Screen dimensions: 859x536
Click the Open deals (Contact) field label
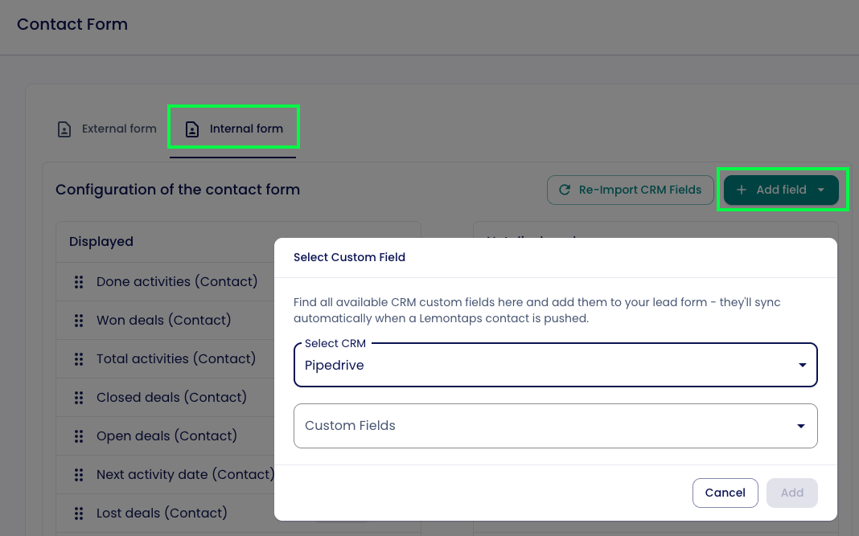click(x=166, y=436)
